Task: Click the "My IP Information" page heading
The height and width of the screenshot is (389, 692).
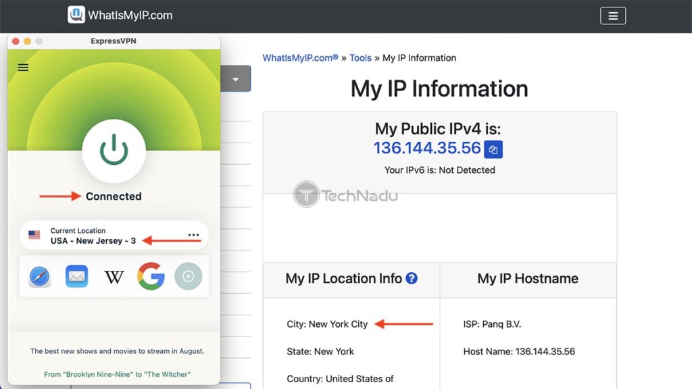Action: pos(439,88)
